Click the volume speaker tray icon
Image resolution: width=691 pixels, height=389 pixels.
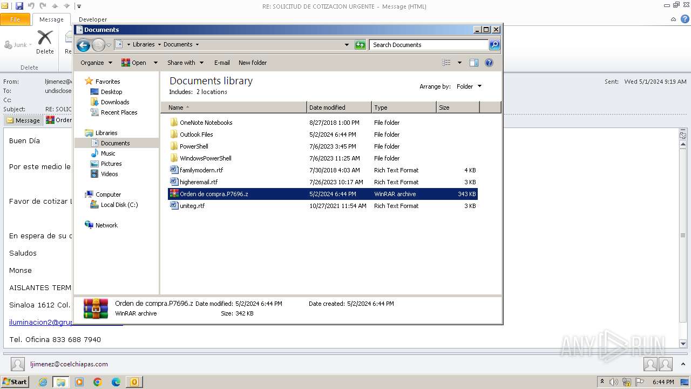(613, 382)
